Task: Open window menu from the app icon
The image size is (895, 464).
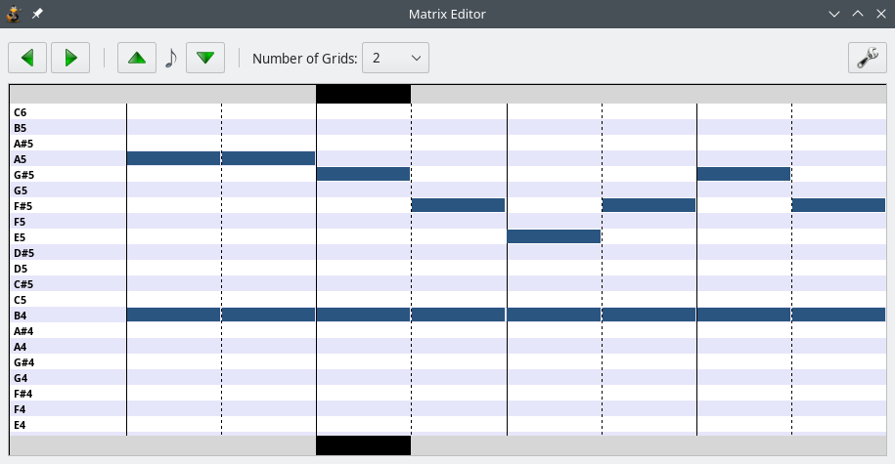Action: pos(14,14)
